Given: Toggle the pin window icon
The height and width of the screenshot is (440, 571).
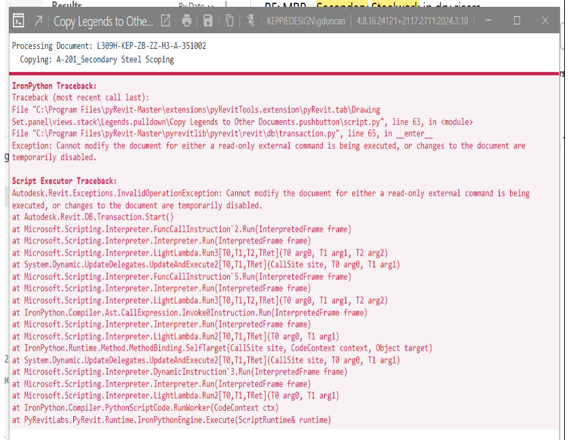Looking at the screenshot, I should point(250,21).
